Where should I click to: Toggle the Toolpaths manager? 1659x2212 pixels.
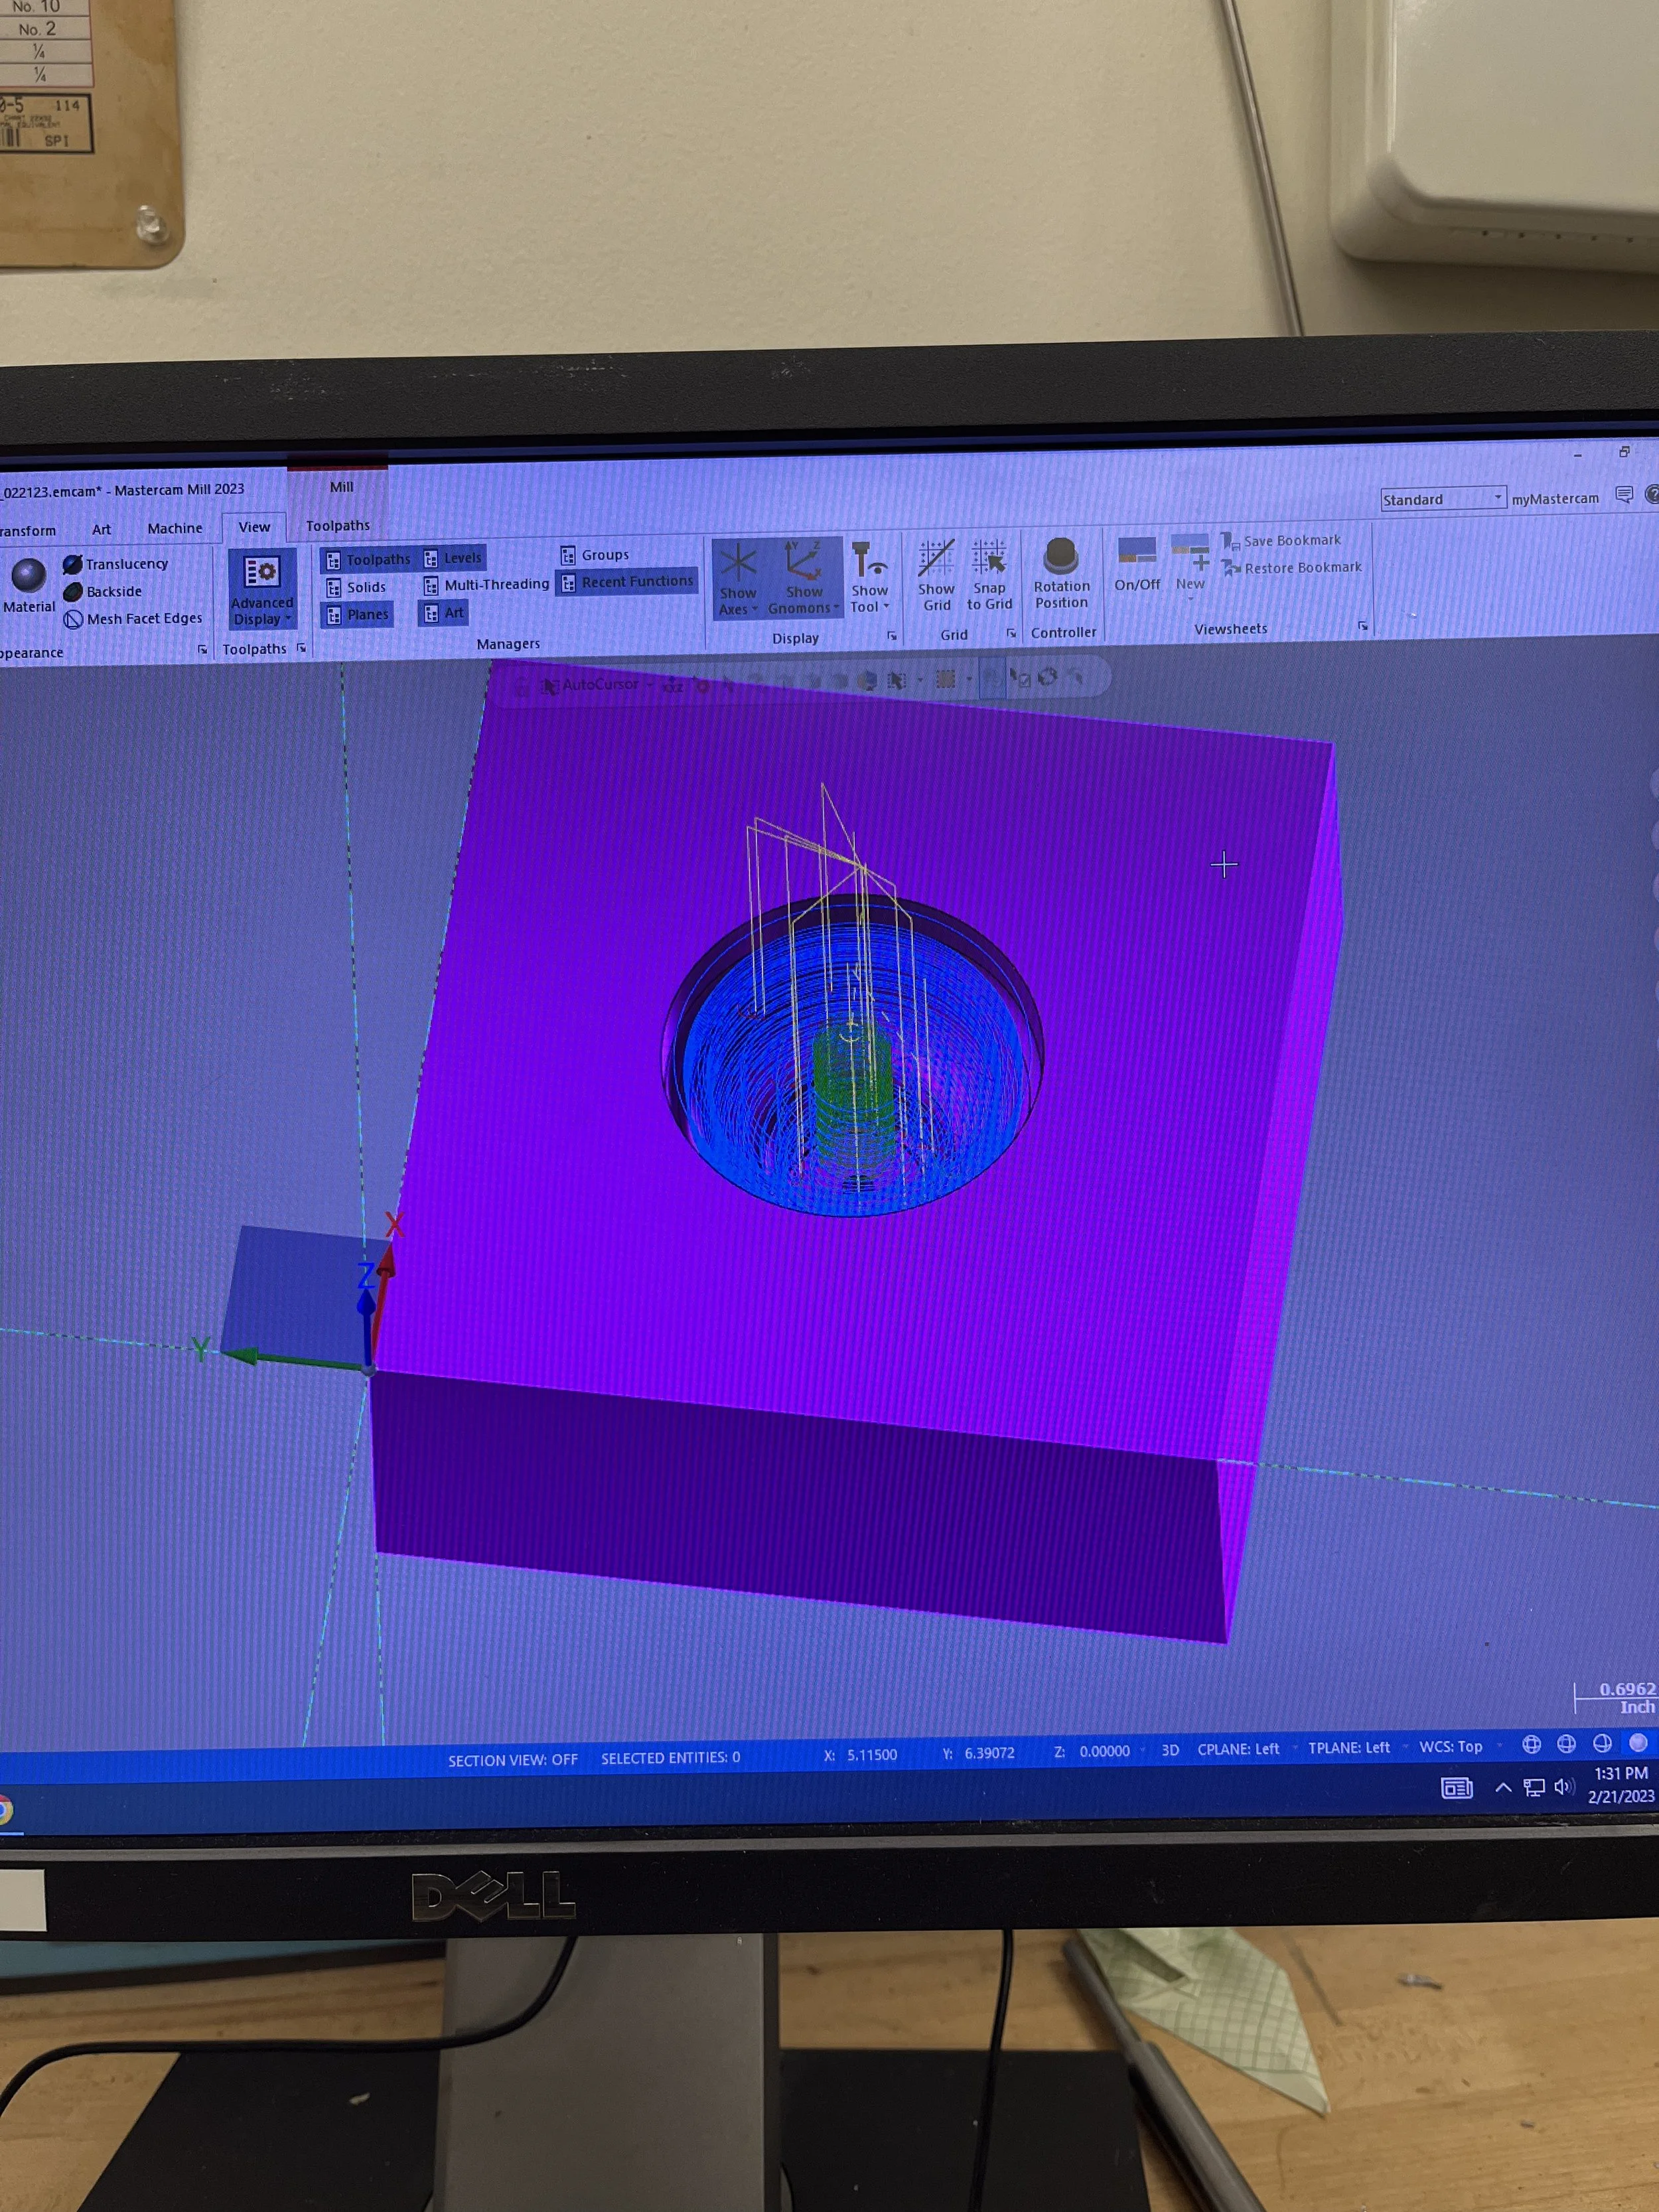[x=367, y=560]
